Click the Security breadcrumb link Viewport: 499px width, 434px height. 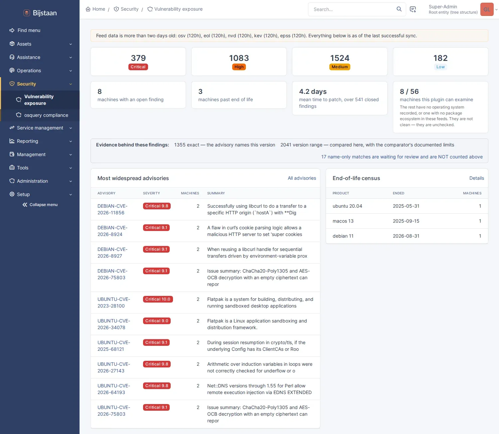tap(126, 9)
